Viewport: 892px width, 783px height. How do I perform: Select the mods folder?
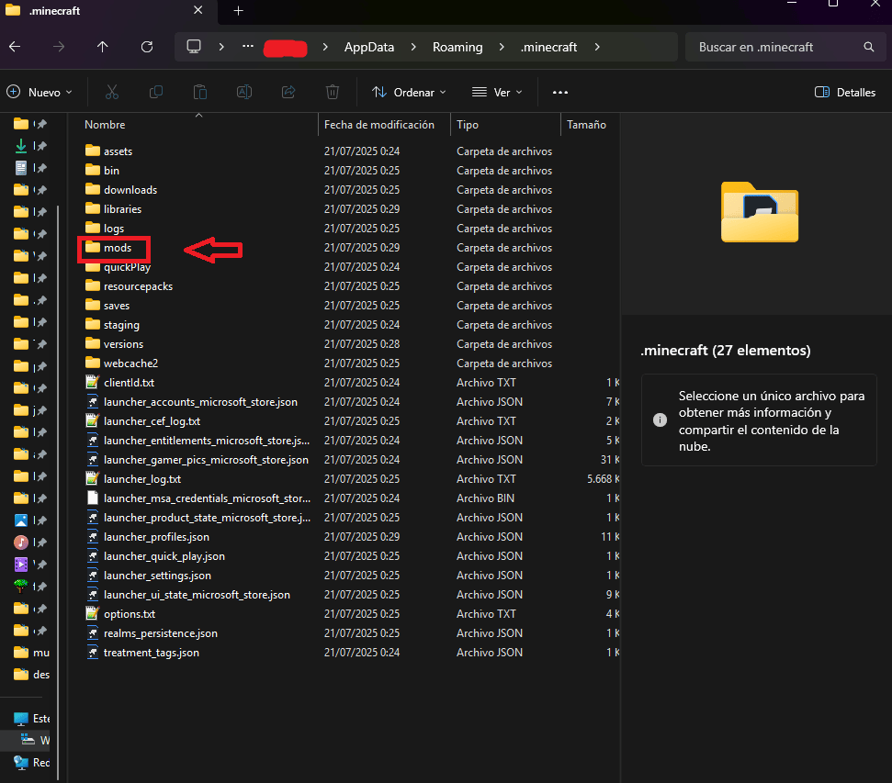tap(117, 248)
